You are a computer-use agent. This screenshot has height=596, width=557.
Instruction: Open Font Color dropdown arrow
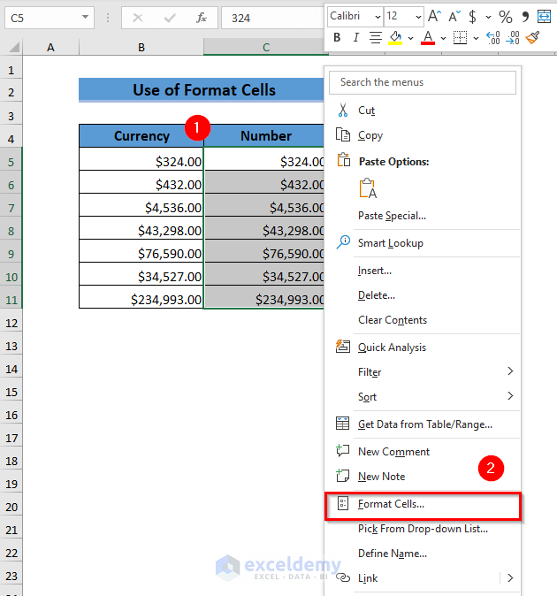[x=443, y=38]
